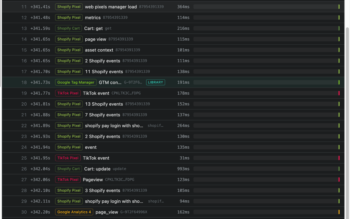The height and width of the screenshot is (219, 350).
Task: Click the "get" label beside Cart: get
Action: click(x=108, y=28)
